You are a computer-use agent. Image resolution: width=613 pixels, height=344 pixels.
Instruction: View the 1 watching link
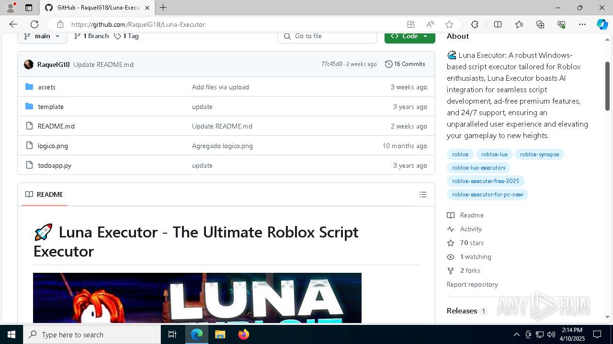469,257
